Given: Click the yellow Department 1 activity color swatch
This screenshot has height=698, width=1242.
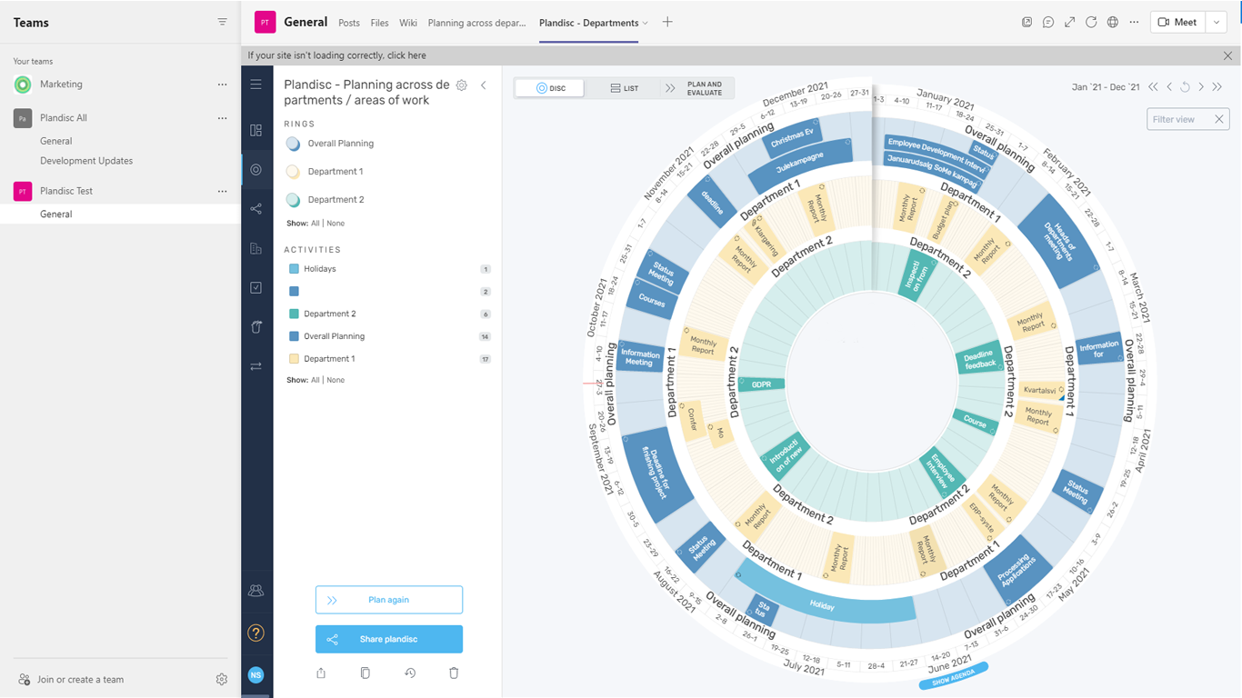Looking at the screenshot, I should [x=294, y=359].
